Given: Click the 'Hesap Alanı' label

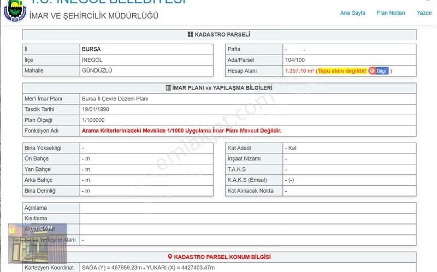Looking at the screenshot, I should pyautogui.click(x=242, y=71).
